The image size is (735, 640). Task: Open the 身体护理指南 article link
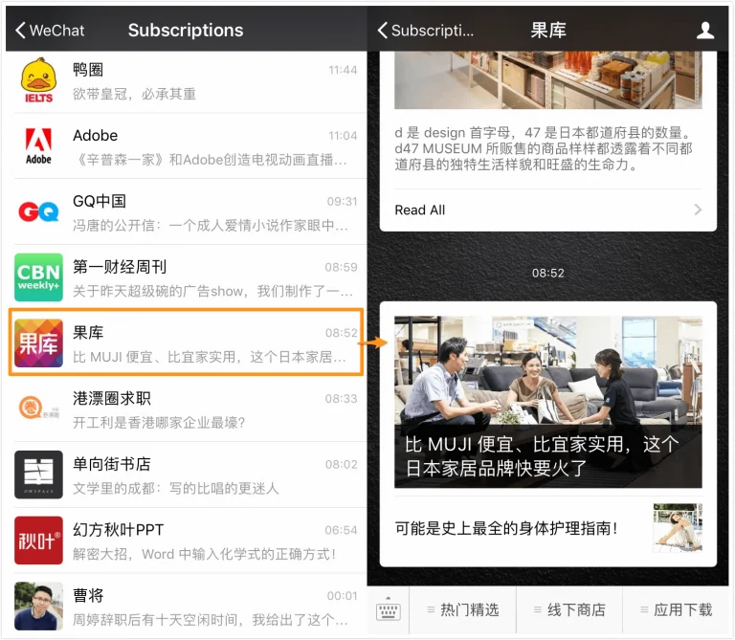(x=507, y=527)
